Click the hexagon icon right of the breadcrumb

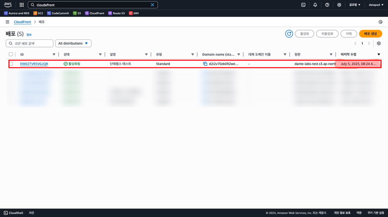coord(381,22)
